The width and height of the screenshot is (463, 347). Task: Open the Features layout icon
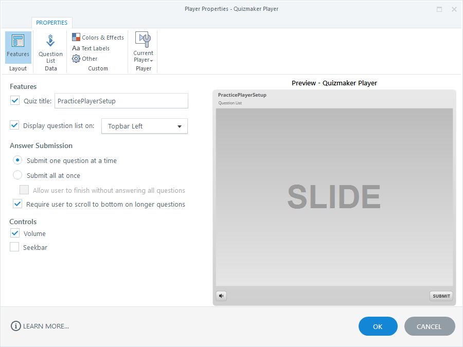click(x=18, y=47)
